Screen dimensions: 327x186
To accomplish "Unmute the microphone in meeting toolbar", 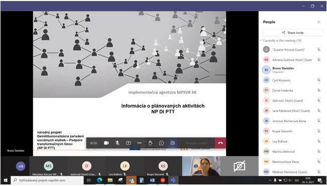I will point(118,143).
